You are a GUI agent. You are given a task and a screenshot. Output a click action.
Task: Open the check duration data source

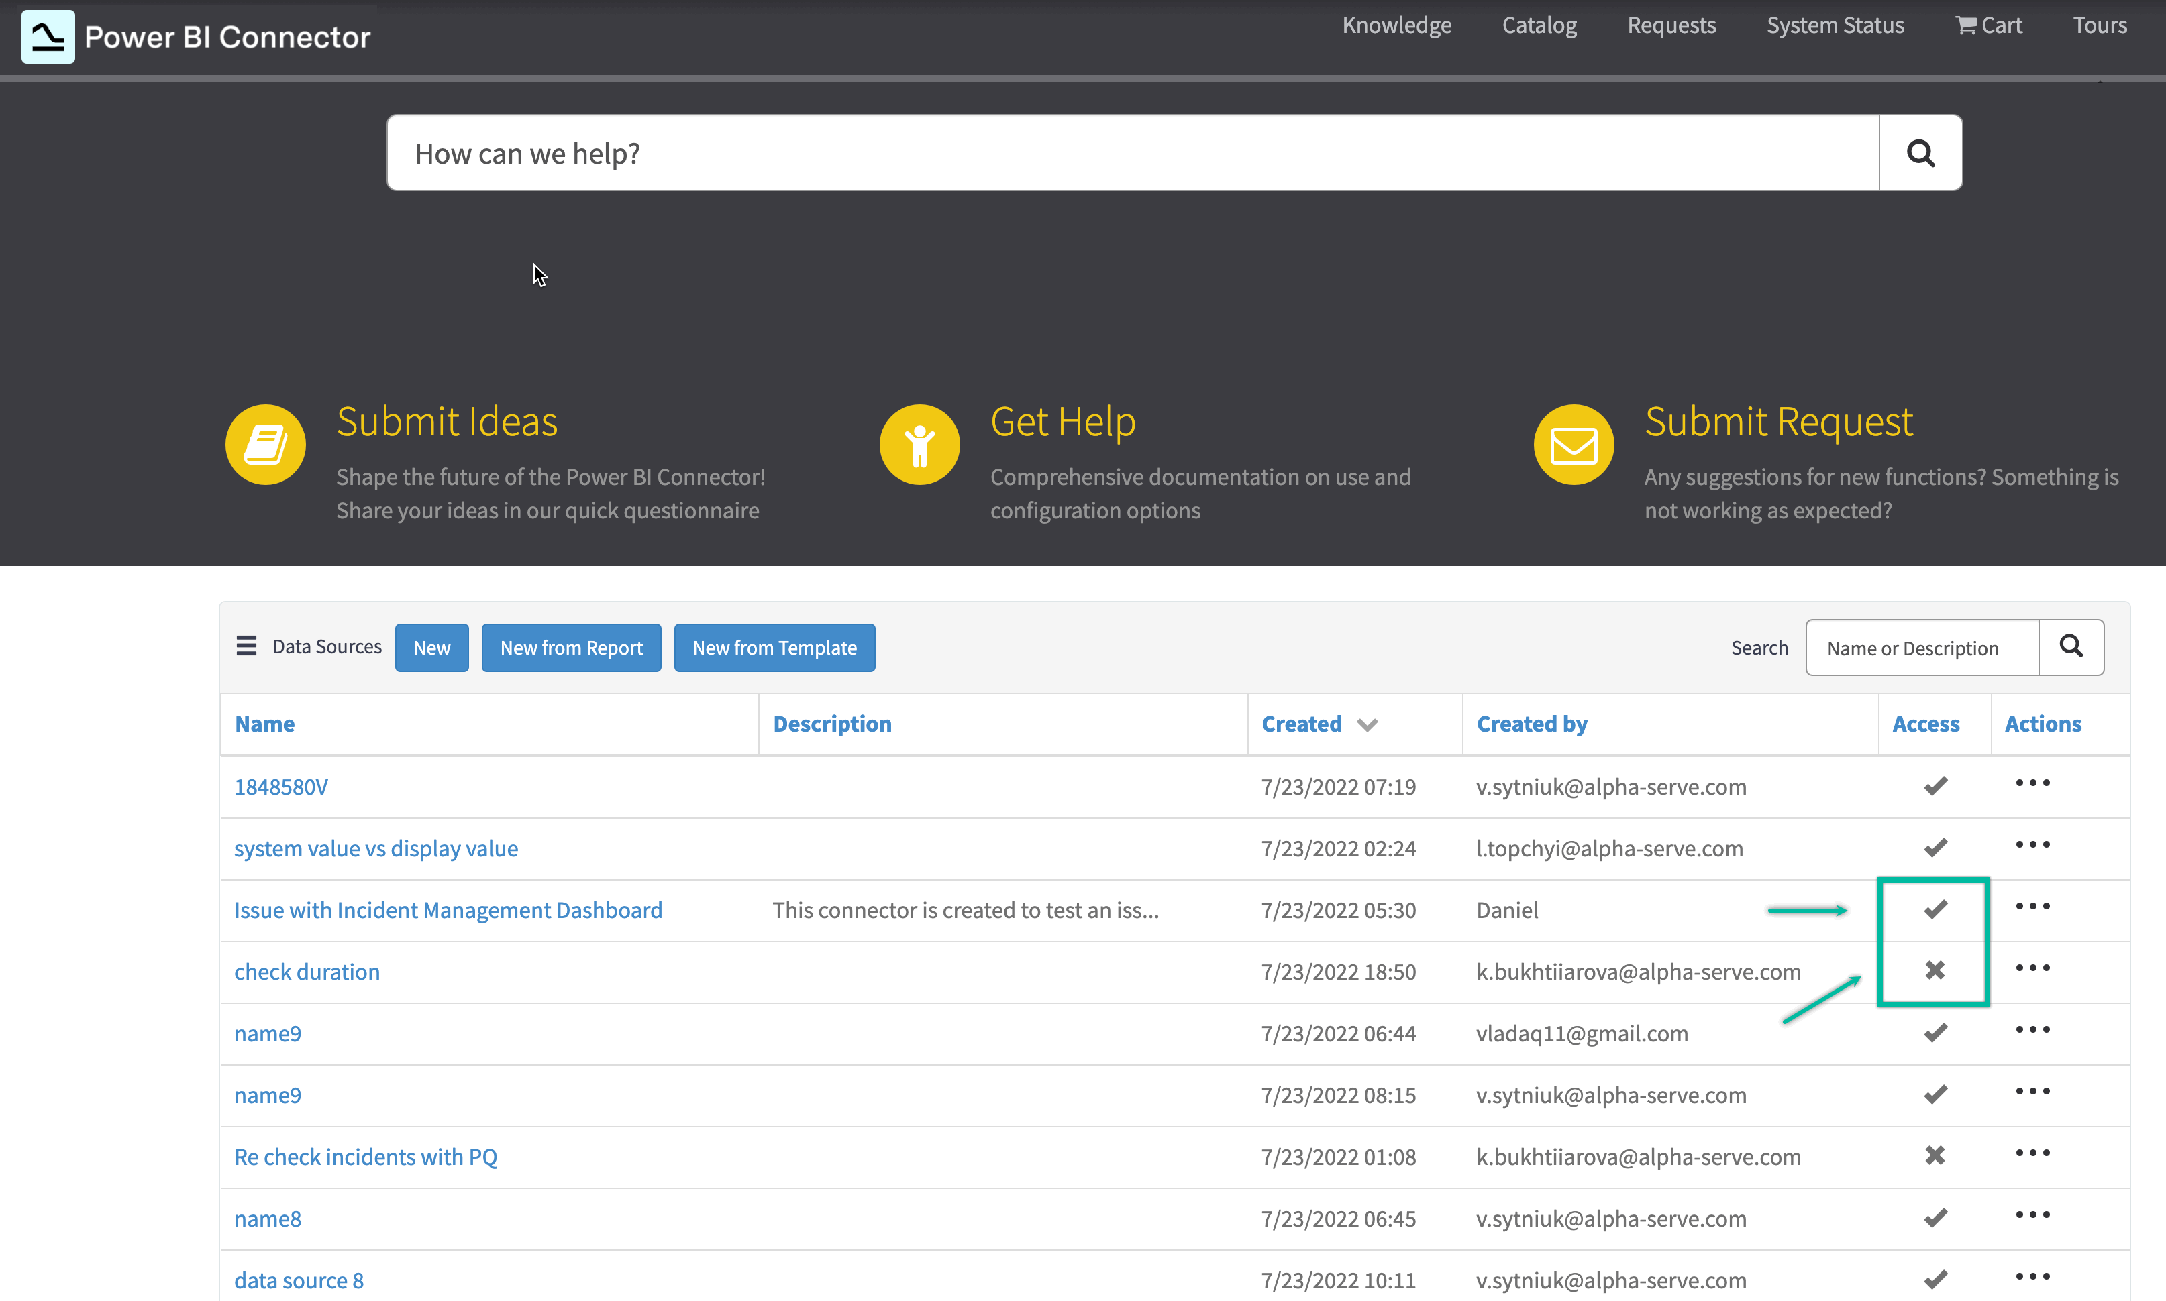(x=306, y=971)
